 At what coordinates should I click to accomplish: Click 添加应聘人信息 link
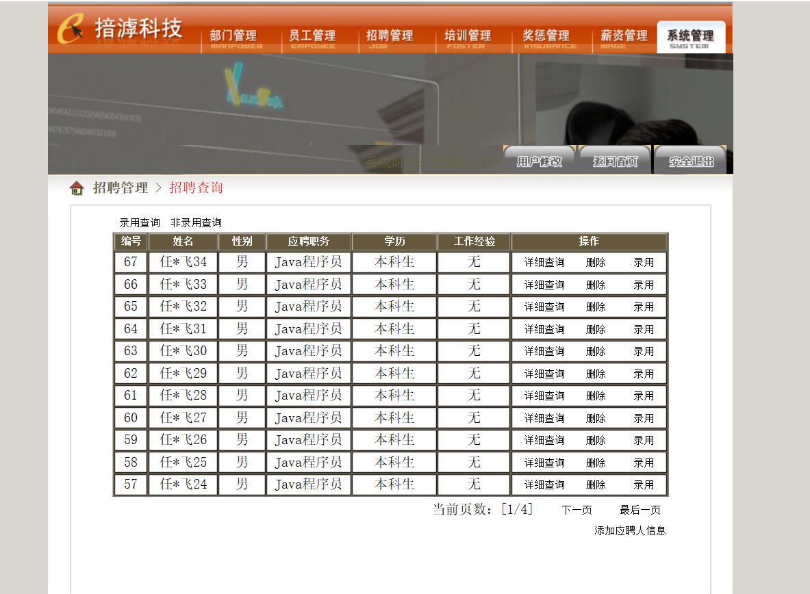[630, 531]
